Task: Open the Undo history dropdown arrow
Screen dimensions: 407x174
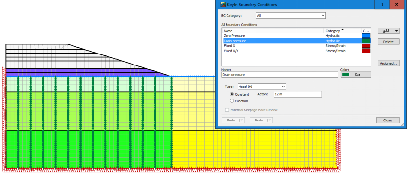Action: tap(242, 120)
